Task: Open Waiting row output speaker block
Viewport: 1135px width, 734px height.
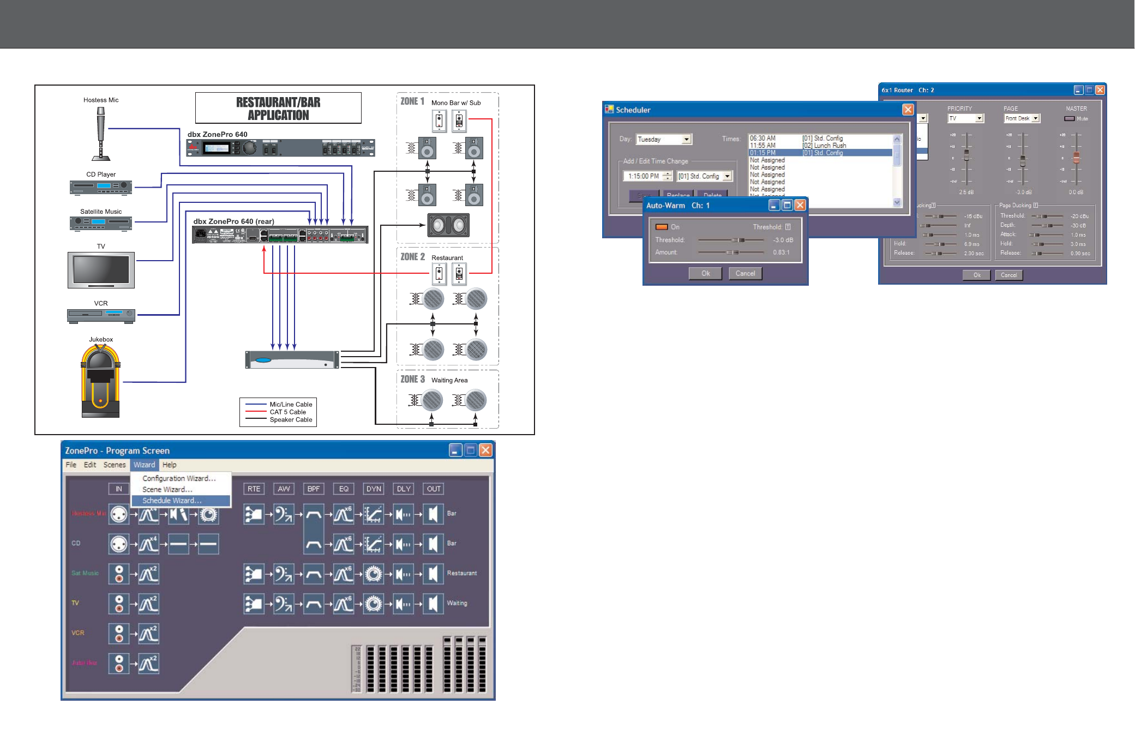Action: (433, 604)
